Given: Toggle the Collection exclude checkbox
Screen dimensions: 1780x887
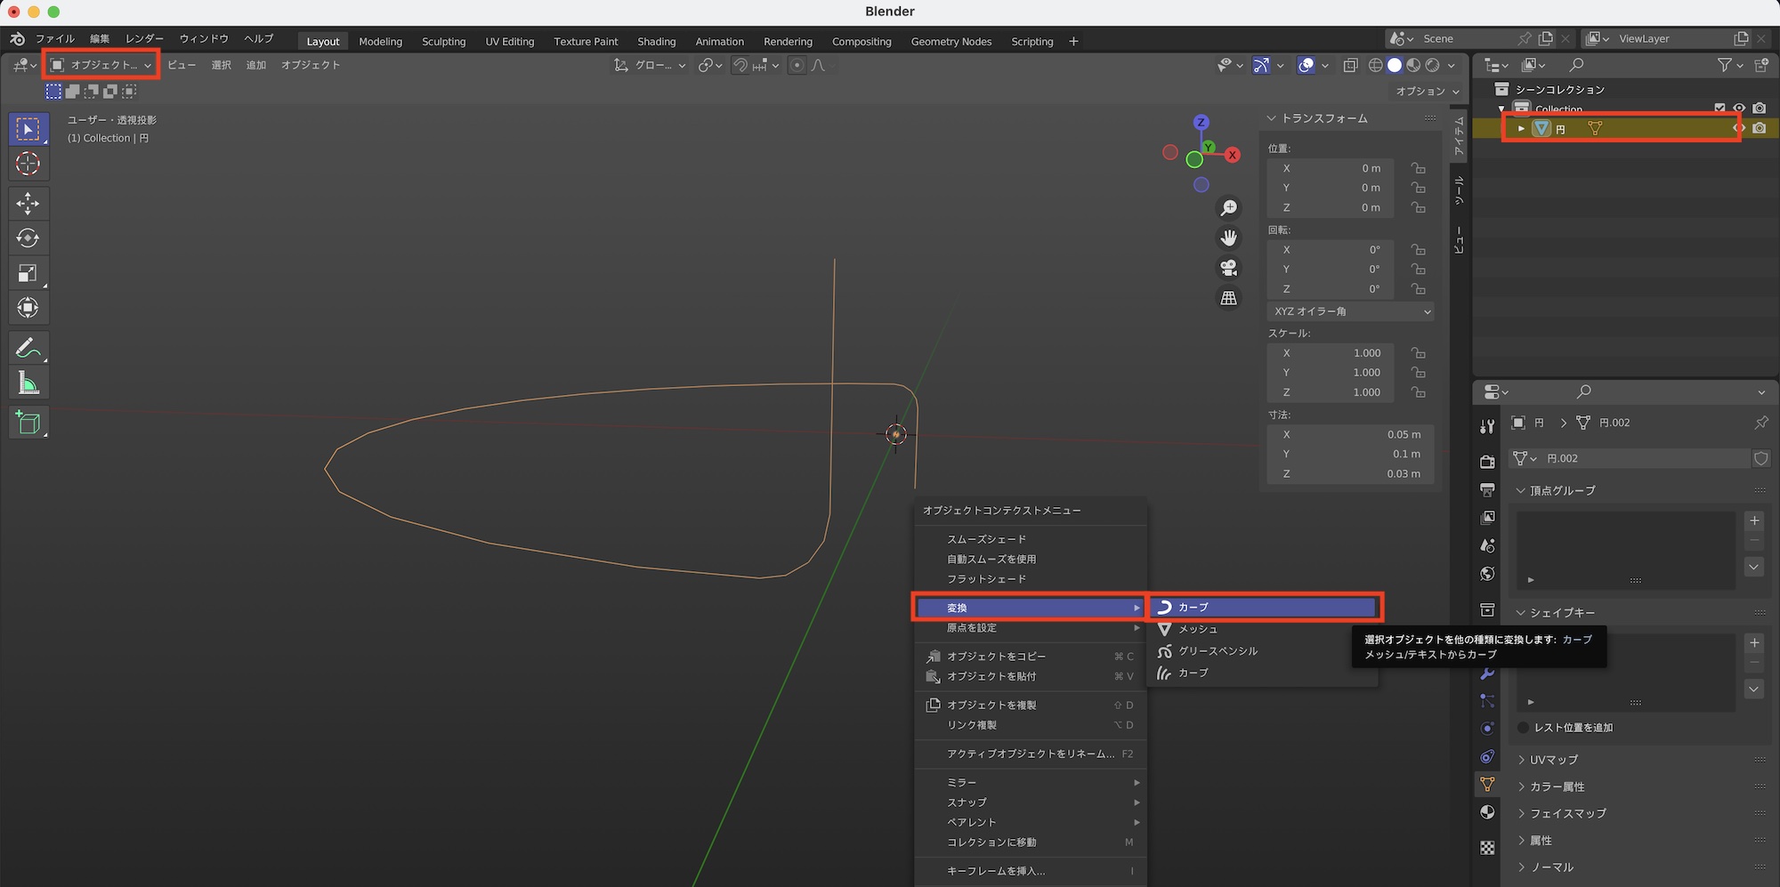Looking at the screenshot, I should coord(1719,109).
